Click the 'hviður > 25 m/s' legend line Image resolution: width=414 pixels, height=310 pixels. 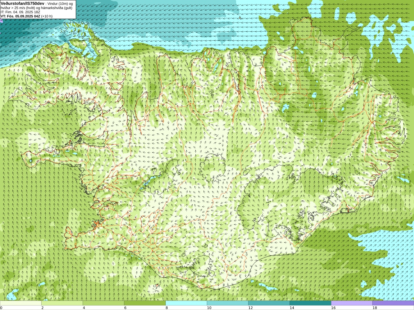click(x=37, y=8)
